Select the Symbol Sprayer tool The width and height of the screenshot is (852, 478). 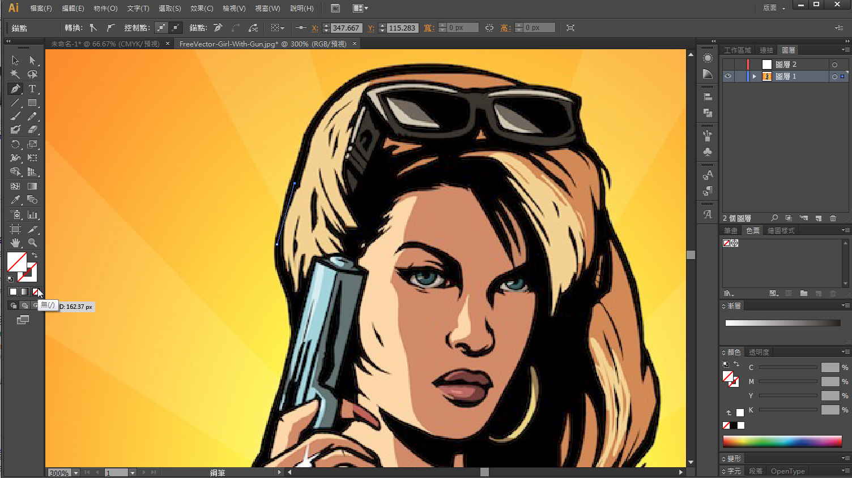(15, 214)
